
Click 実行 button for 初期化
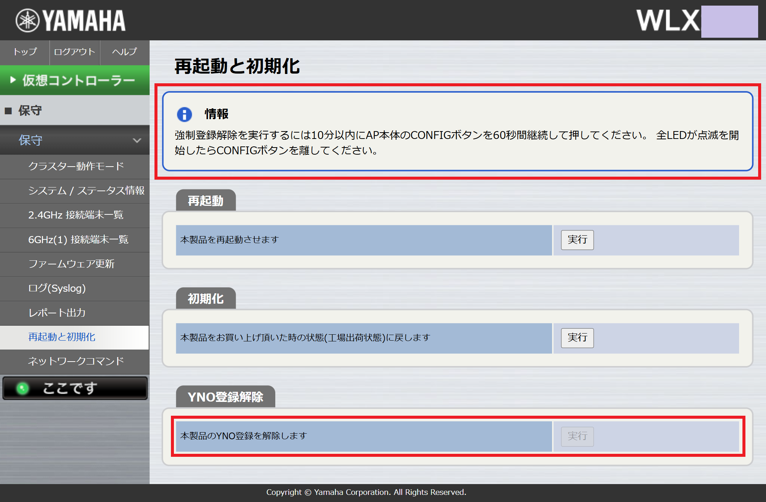[577, 338]
